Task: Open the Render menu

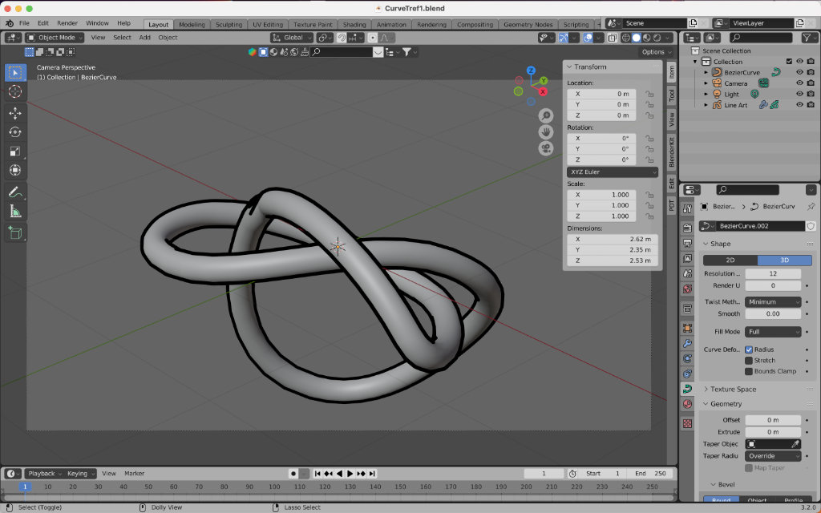Action: pos(67,23)
